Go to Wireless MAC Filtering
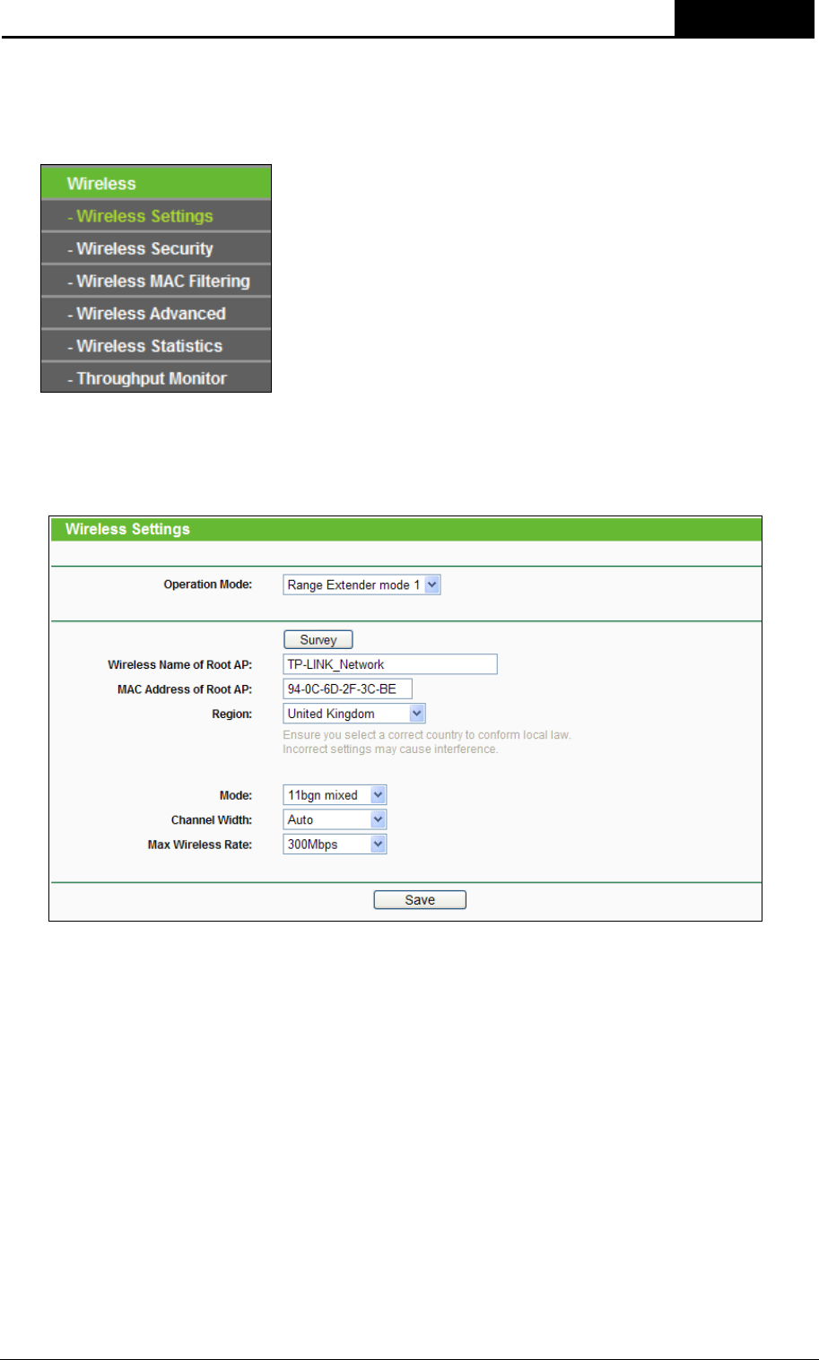This screenshot has height=1360, width=819. (156, 281)
